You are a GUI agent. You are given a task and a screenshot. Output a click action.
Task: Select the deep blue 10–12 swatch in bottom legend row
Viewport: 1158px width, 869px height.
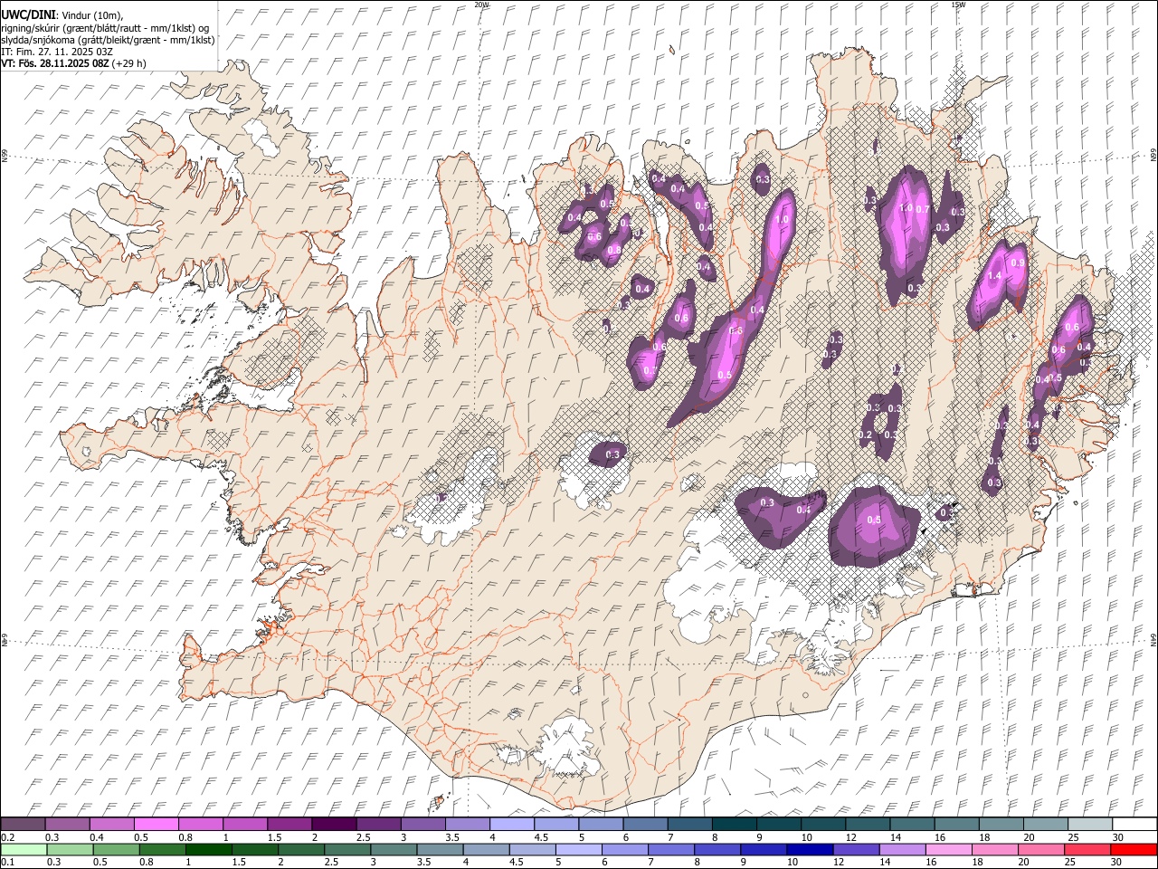tap(810, 850)
